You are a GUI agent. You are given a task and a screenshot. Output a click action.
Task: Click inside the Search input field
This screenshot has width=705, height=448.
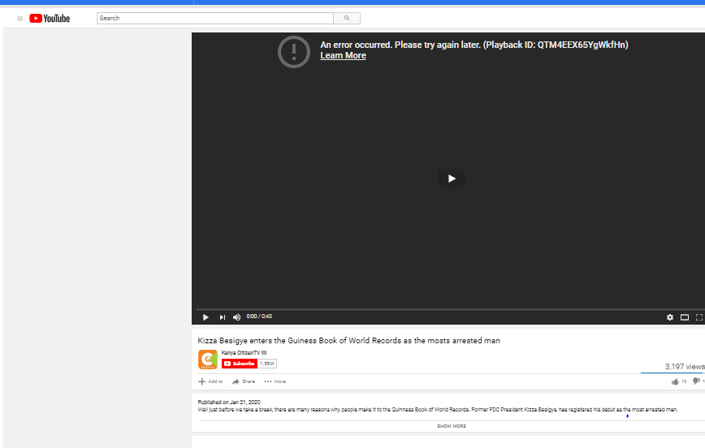pos(215,18)
